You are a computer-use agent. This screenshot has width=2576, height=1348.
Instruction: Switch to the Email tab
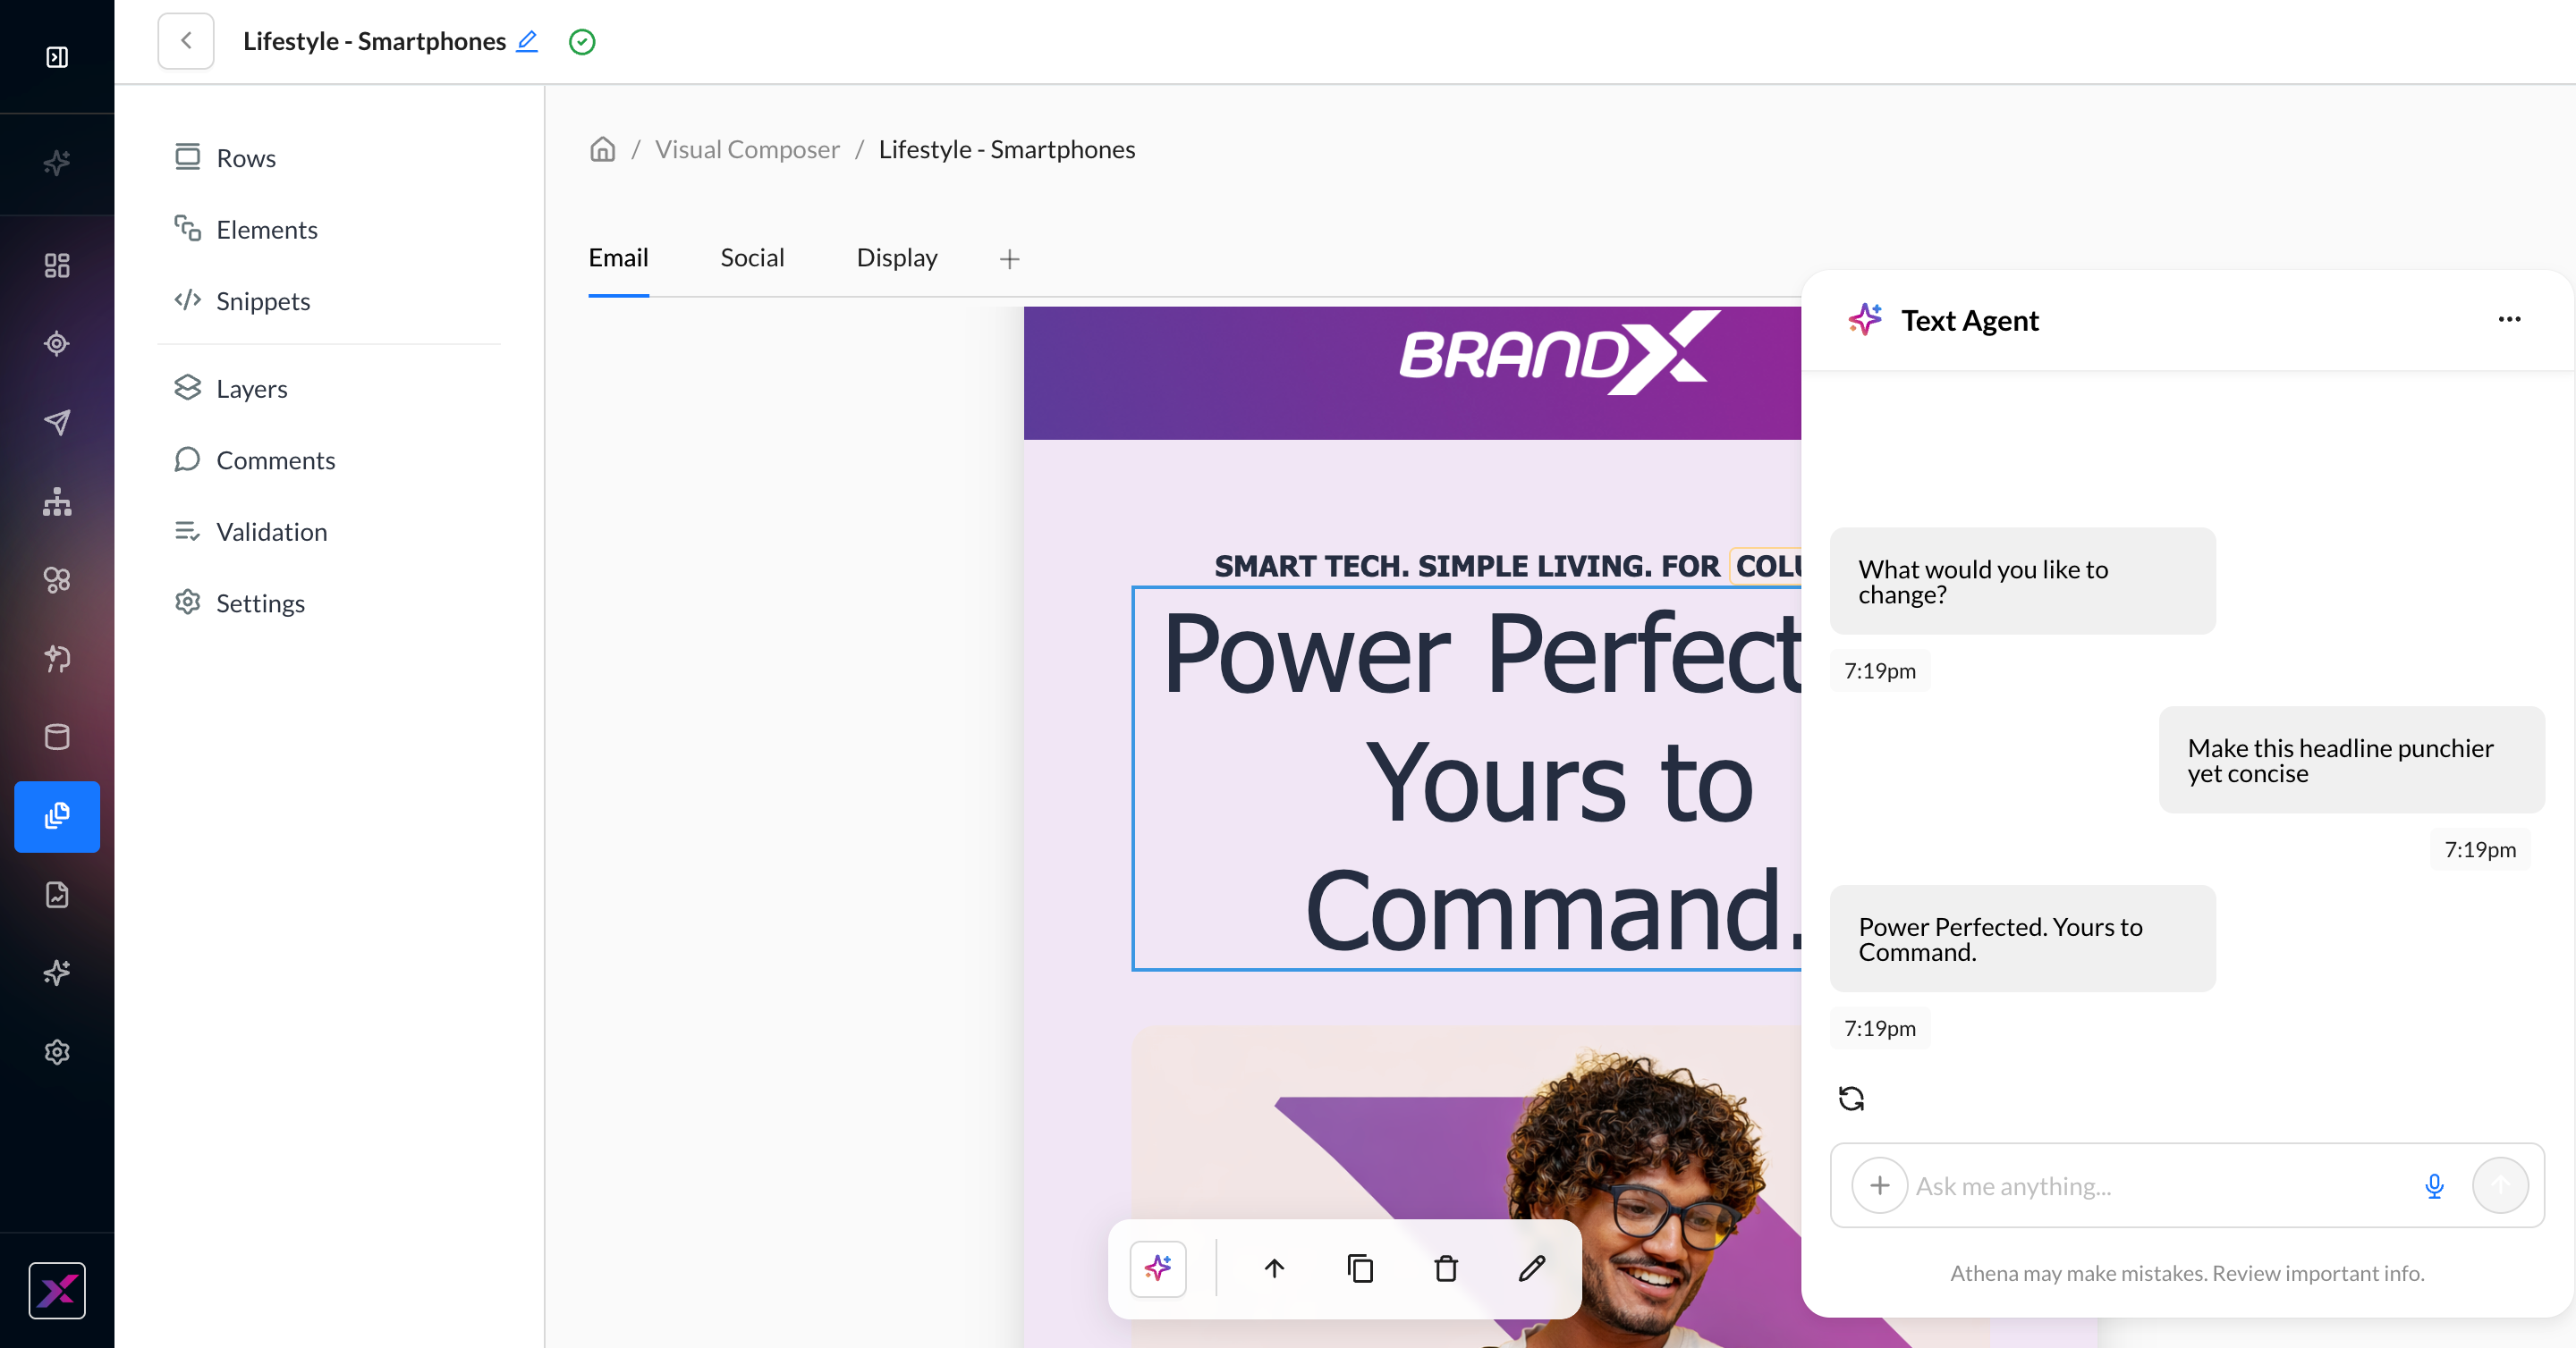618,257
